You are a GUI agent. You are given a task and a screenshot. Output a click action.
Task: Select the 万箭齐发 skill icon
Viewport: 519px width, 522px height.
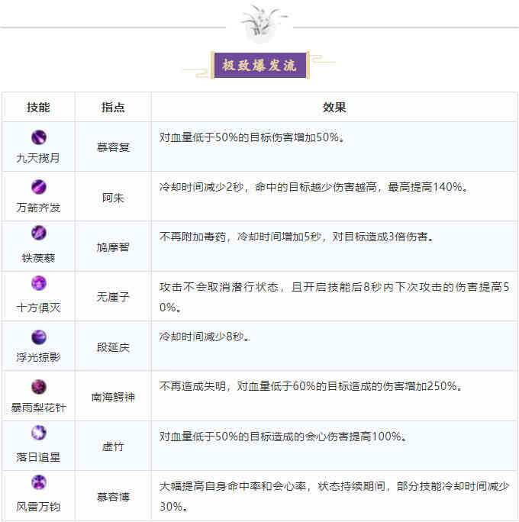[x=38, y=187]
